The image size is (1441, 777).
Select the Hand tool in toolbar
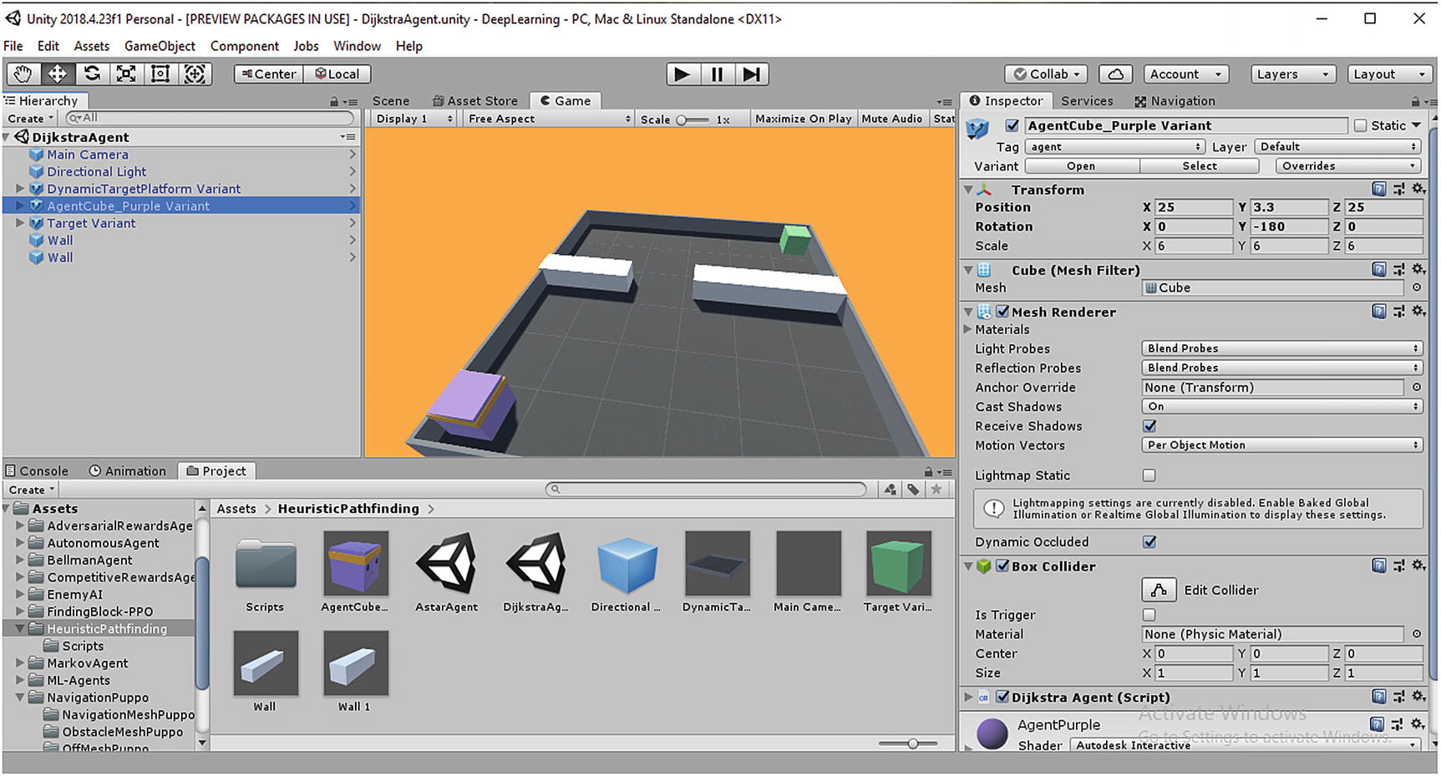(x=23, y=74)
